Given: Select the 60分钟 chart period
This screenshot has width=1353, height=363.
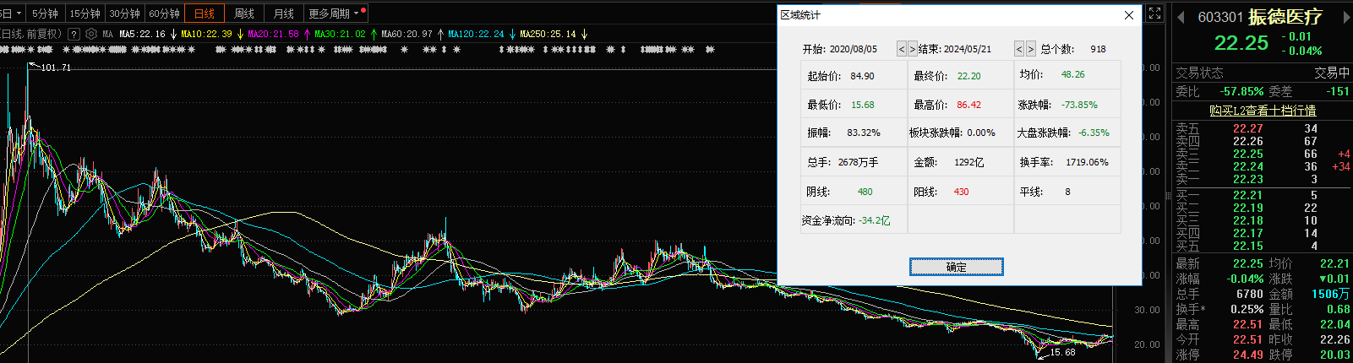Looking at the screenshot, I should click(x=164, y=14).
